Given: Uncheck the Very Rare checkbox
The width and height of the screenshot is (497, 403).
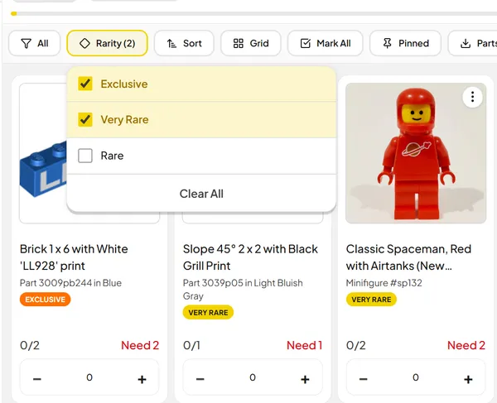Looking at the screenshot, I should [x=85, y=120].
